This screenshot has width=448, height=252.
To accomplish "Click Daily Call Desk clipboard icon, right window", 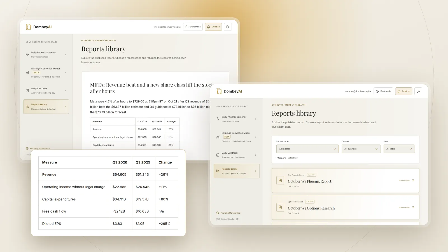I will point(218,155).
